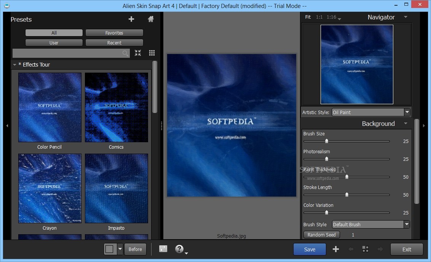This screenshot has height=262, width=431.
Task: Select the Color Pencil preset thumbnail
Action: pyautogui.click(x=50, y=107)
